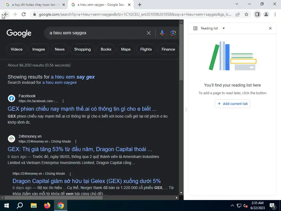Switch to Shopping results

(82, 49)
